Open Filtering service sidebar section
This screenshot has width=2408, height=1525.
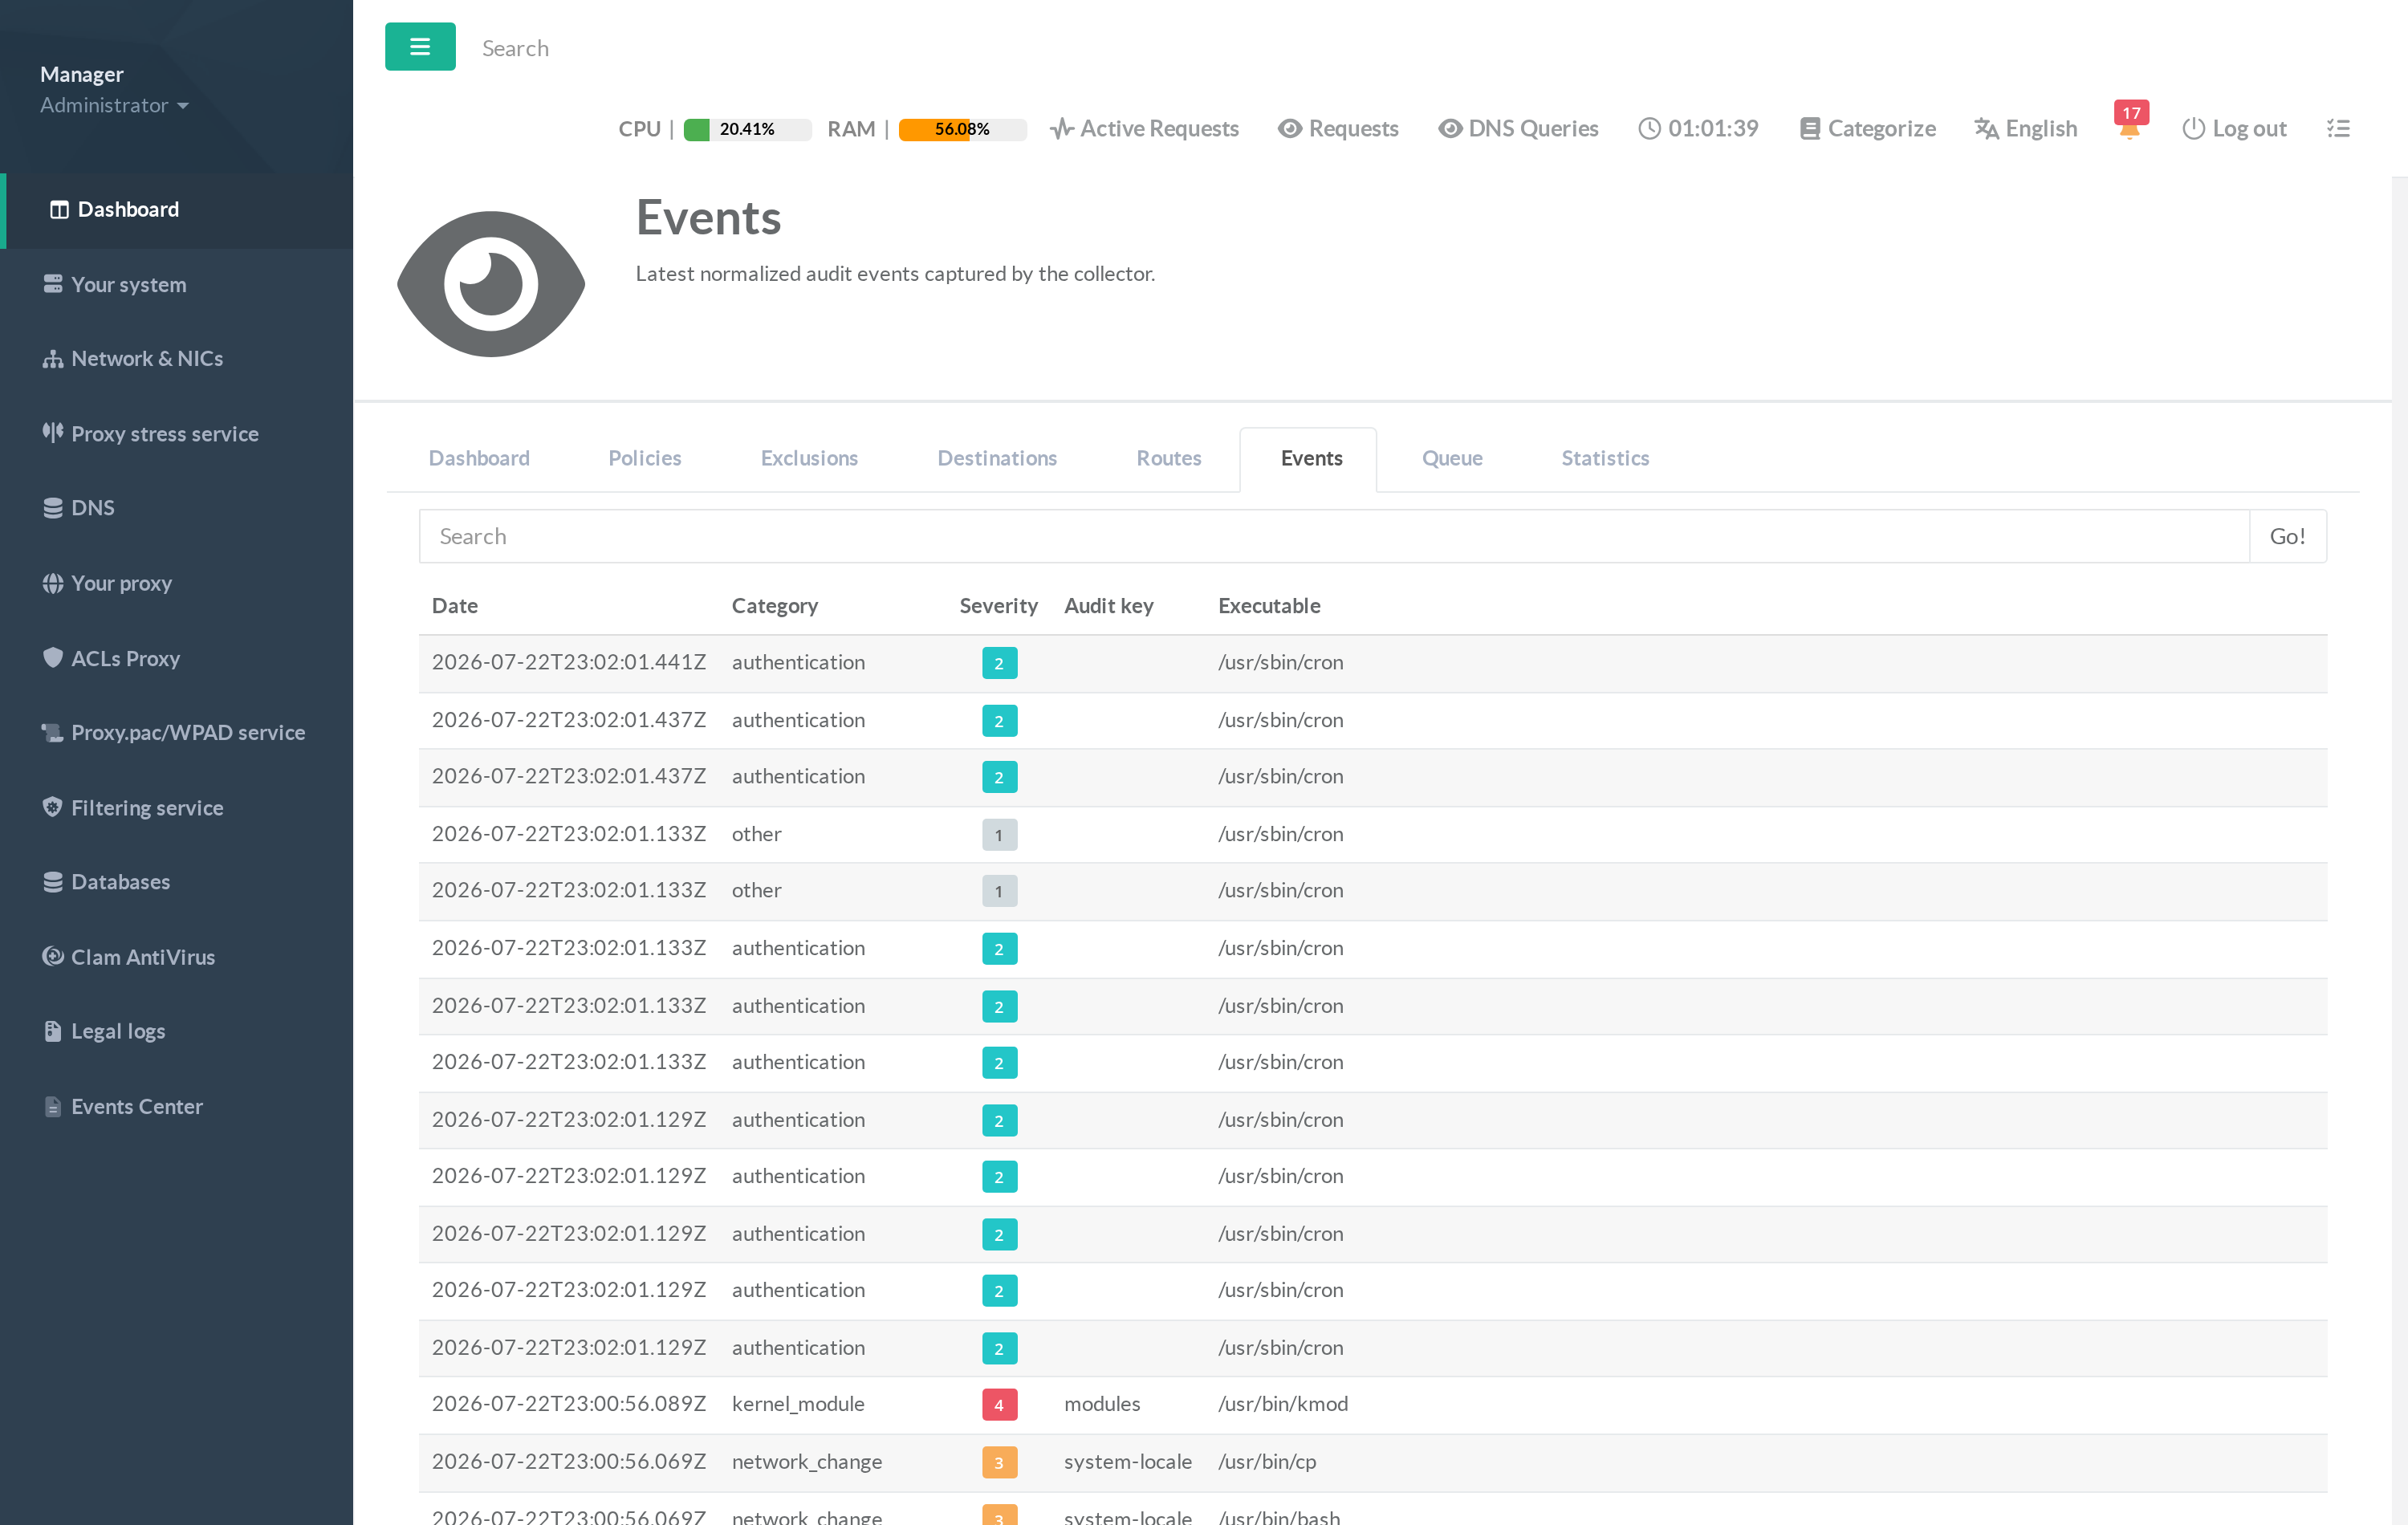177,808
